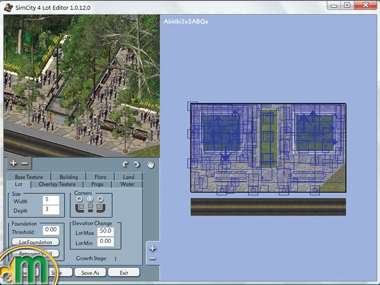The image size is (380, 285).
Task: Click the road strip below the lot plan
Action: pyautogui.click(x=268, y=207)
